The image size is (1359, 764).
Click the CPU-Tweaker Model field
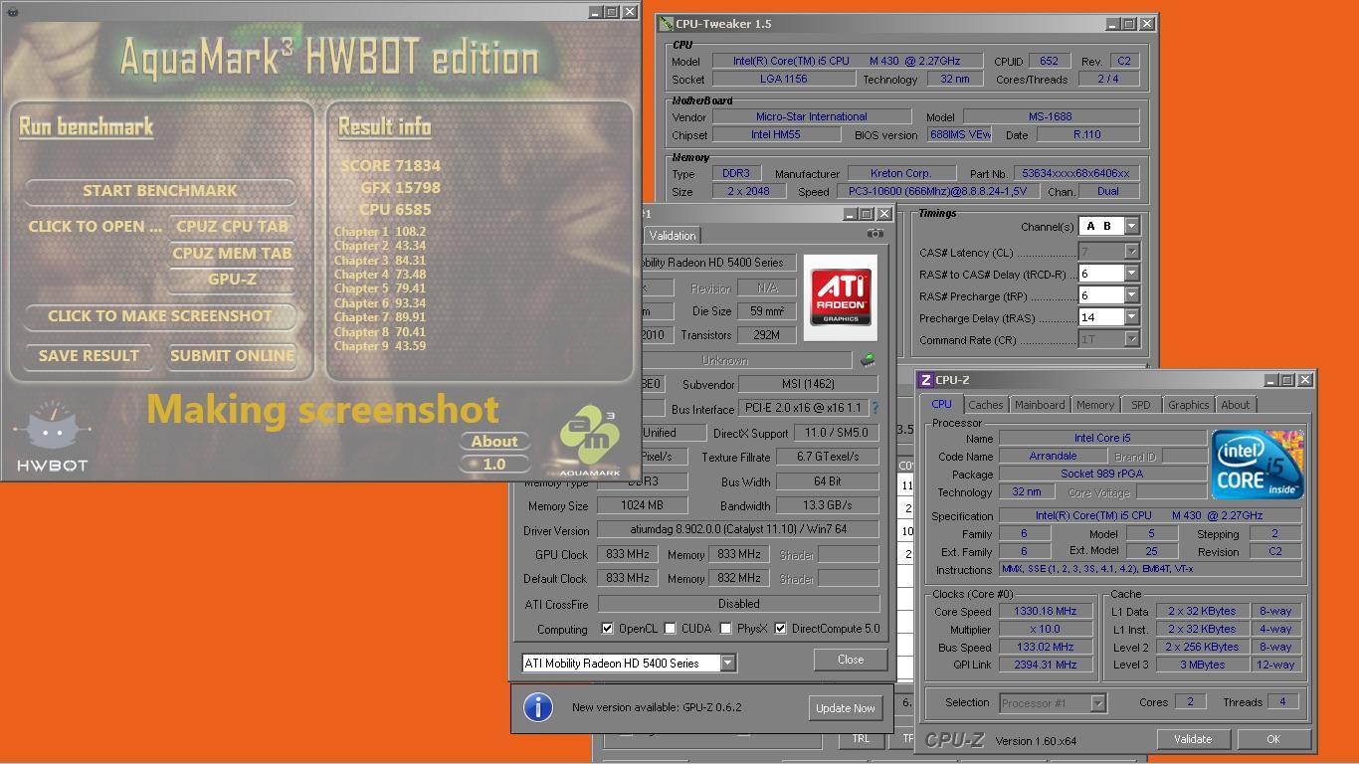tap(848, 61)
